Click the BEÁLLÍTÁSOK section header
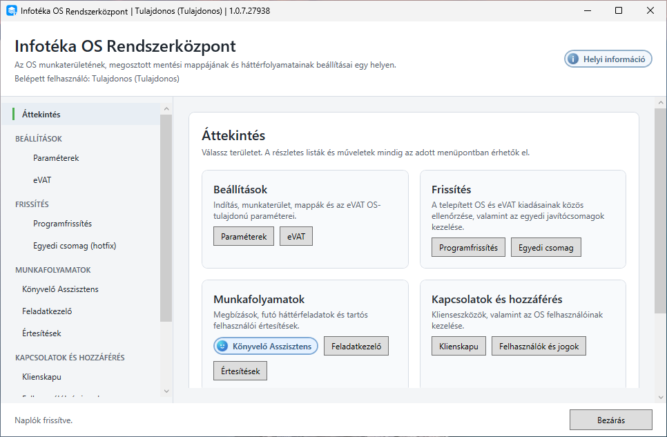 click(x=39, y=139)
